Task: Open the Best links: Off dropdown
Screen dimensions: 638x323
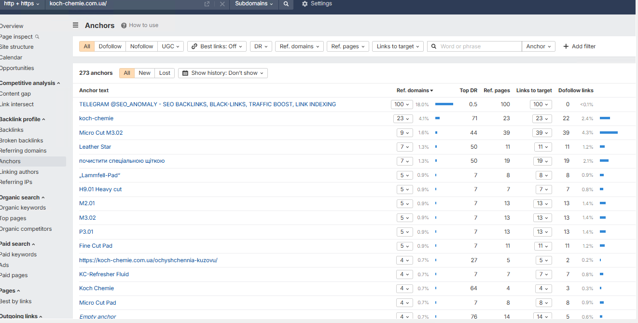Action: [x=217, y=46]
